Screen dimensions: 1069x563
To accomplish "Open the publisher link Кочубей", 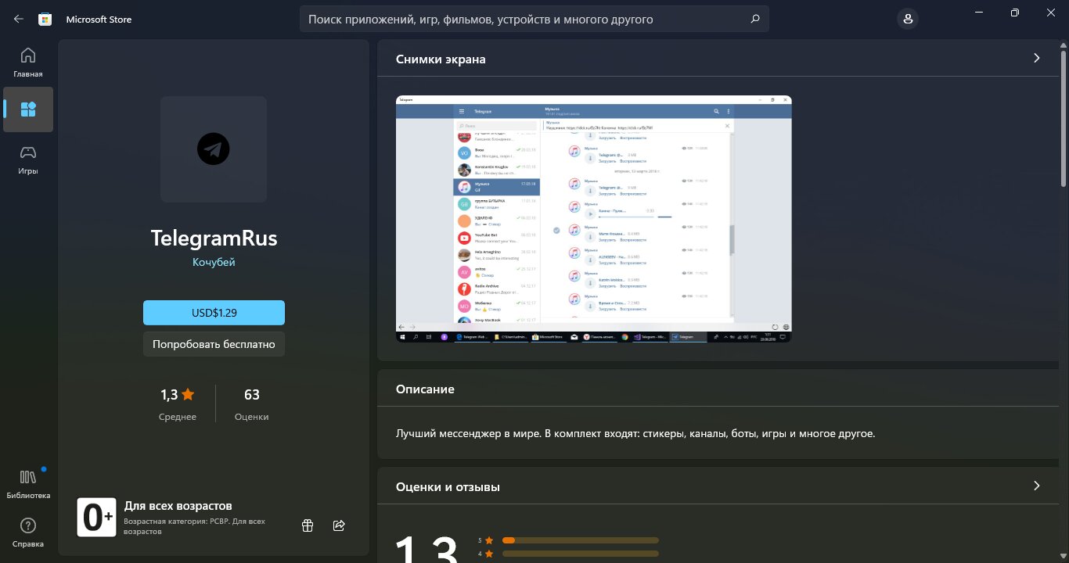I will pos(214,262).
